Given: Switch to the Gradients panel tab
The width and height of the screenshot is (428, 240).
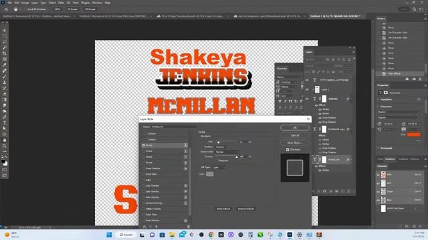Looking at the screenshot, I should click(x=403, y=159).
